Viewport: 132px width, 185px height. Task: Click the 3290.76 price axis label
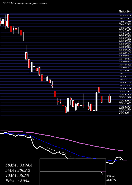click(x=124, y=52)
